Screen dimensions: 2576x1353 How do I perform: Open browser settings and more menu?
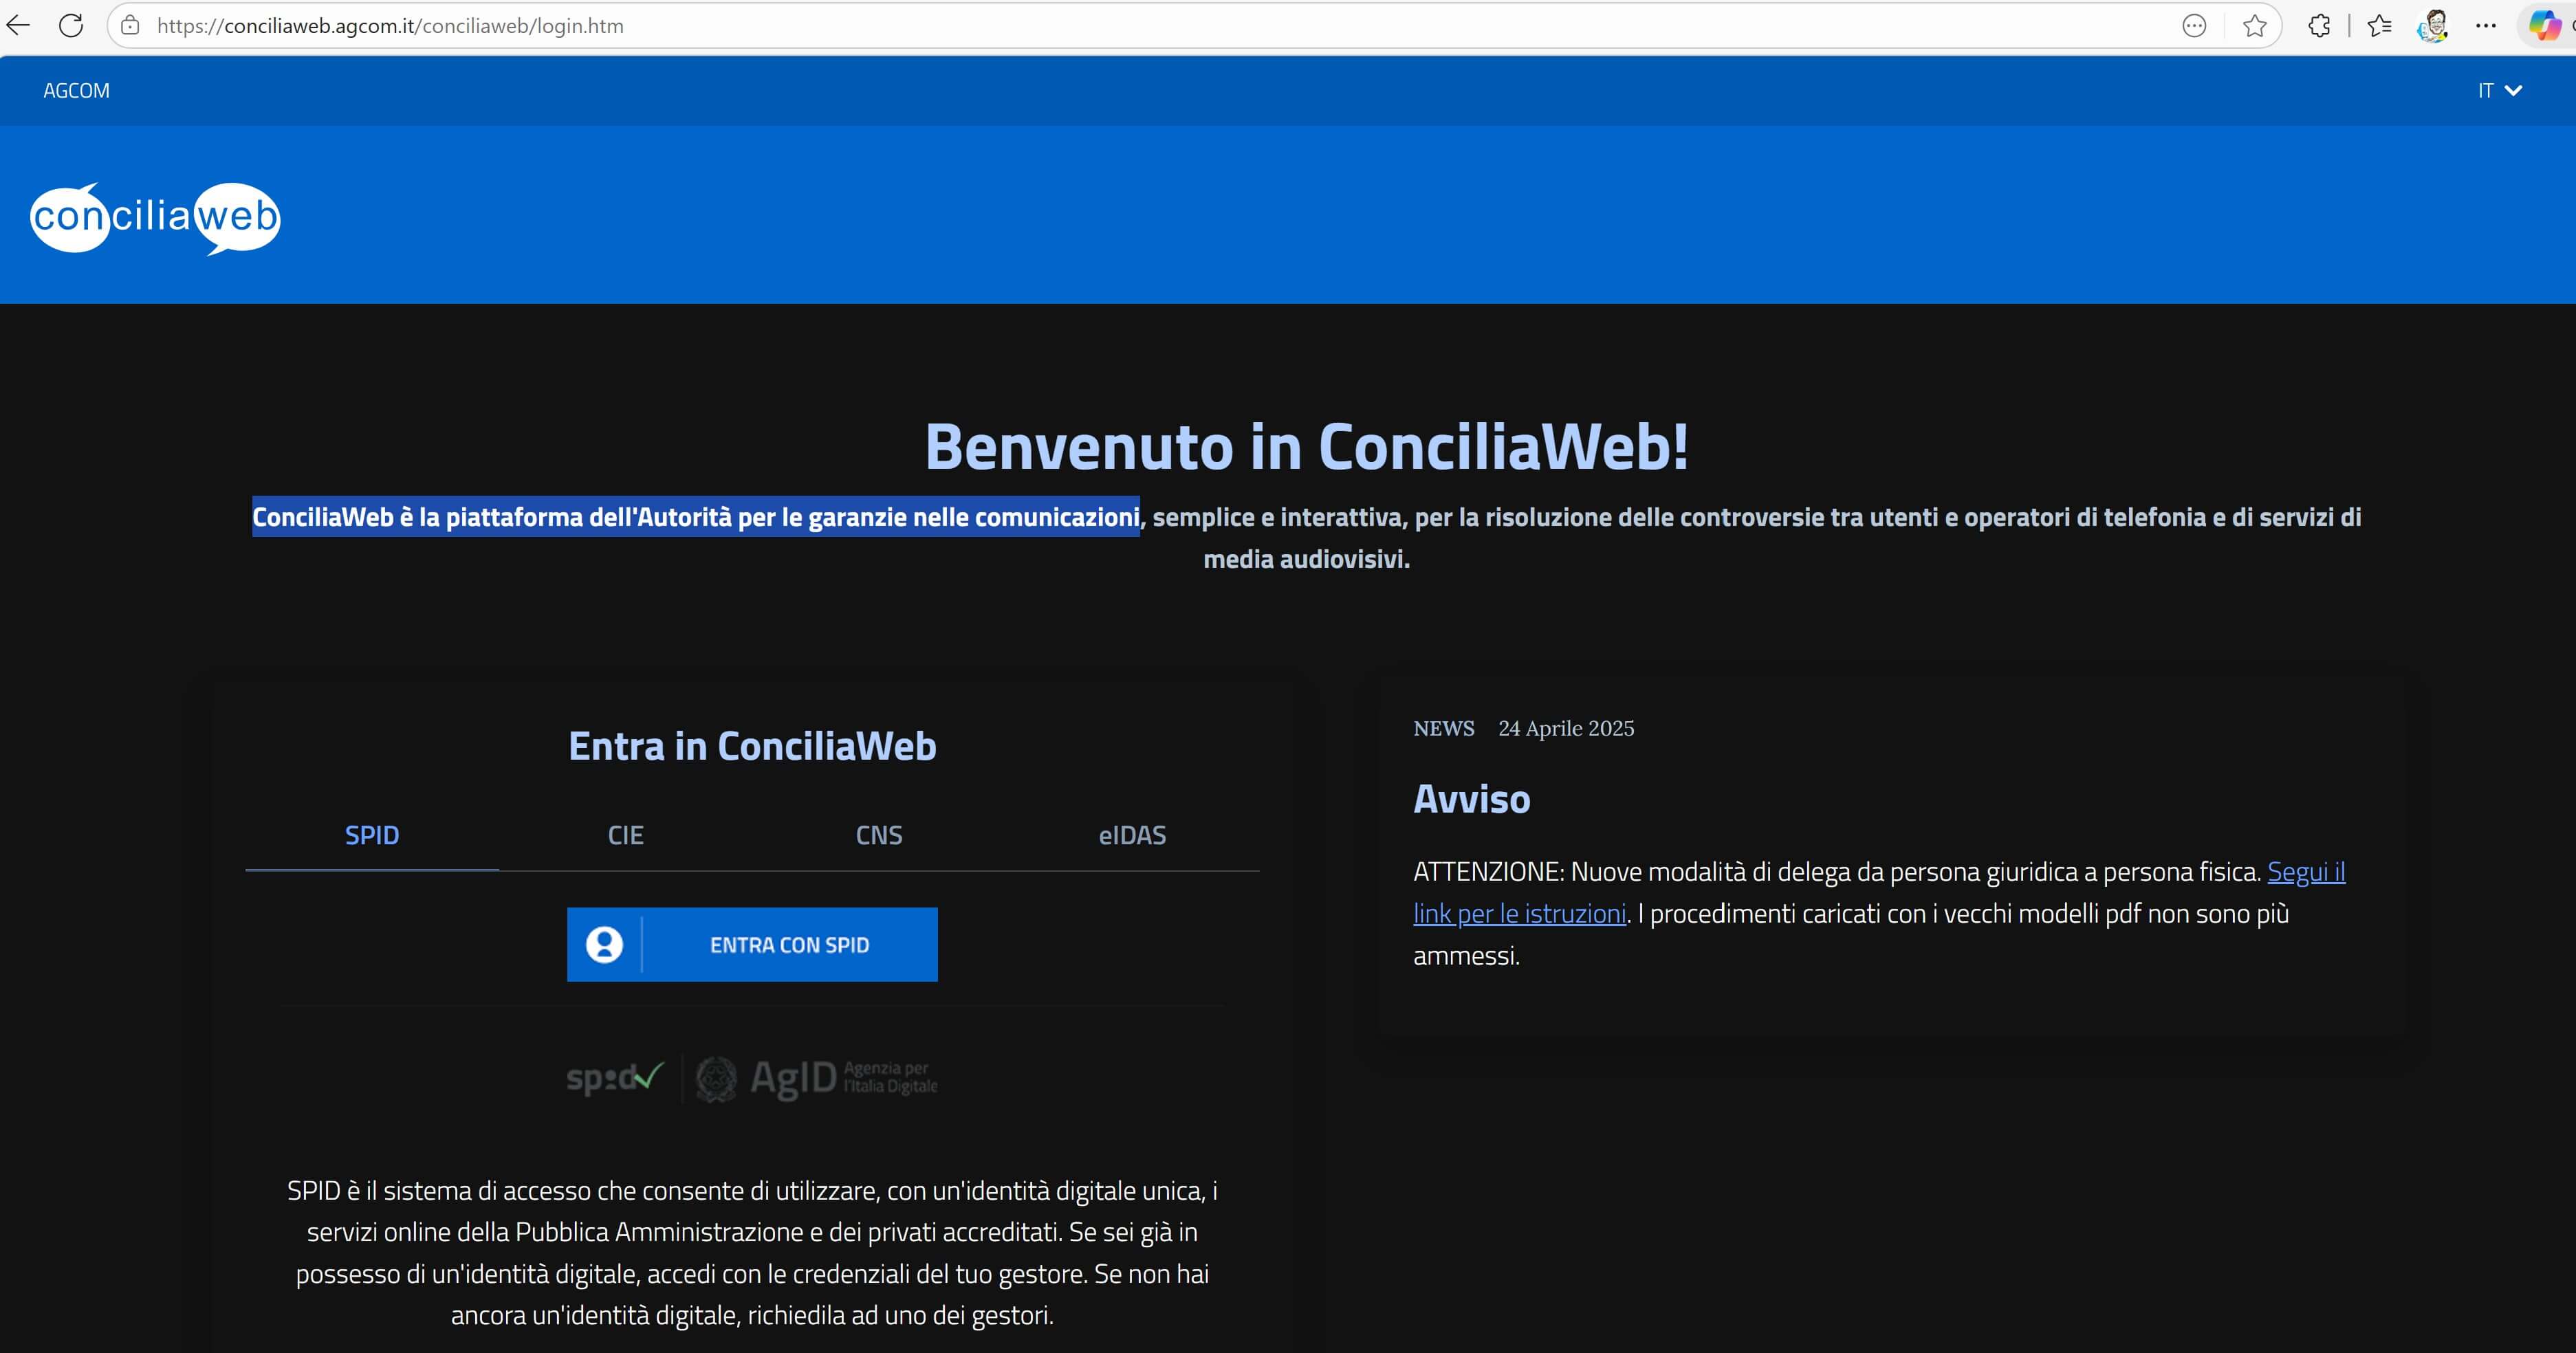pos(2486,26)
